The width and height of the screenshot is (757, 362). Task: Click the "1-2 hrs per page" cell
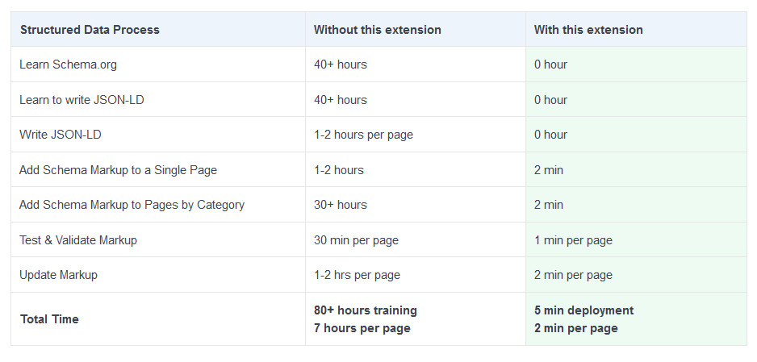click(x=357, y=275)
